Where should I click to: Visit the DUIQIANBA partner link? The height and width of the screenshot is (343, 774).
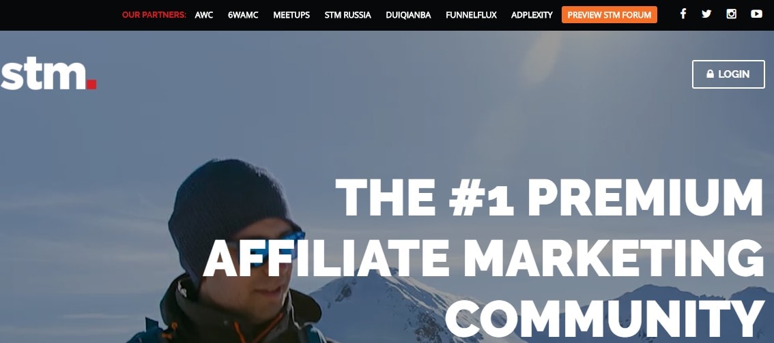(x=408, y=15)
